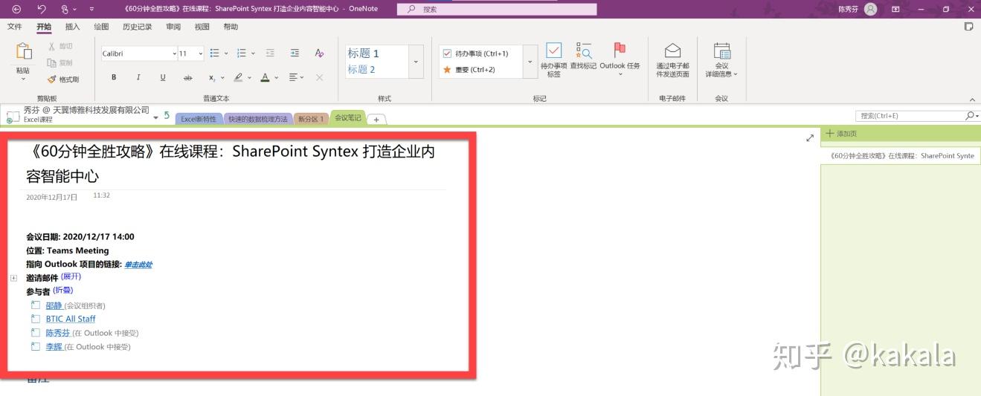Screen dimensions: 981x396
Task: Open the 新分区 1 section tab
Action: click(x=311, y=119)
